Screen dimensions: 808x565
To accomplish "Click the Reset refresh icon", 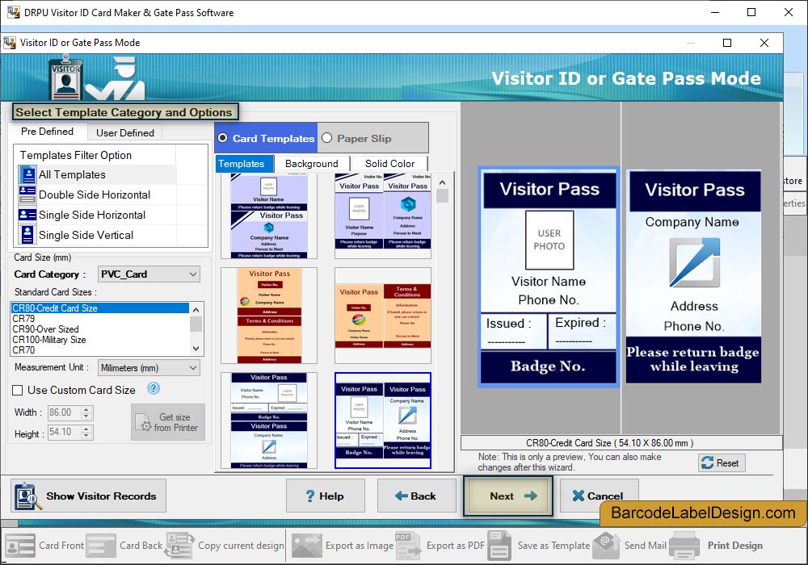I will pos(708,462).
